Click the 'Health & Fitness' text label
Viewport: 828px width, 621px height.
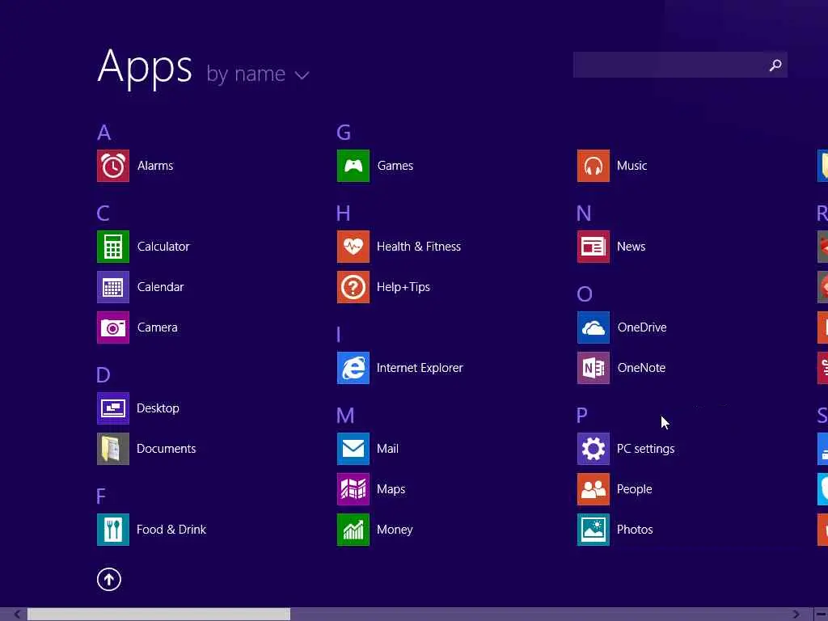click(419, 247)
